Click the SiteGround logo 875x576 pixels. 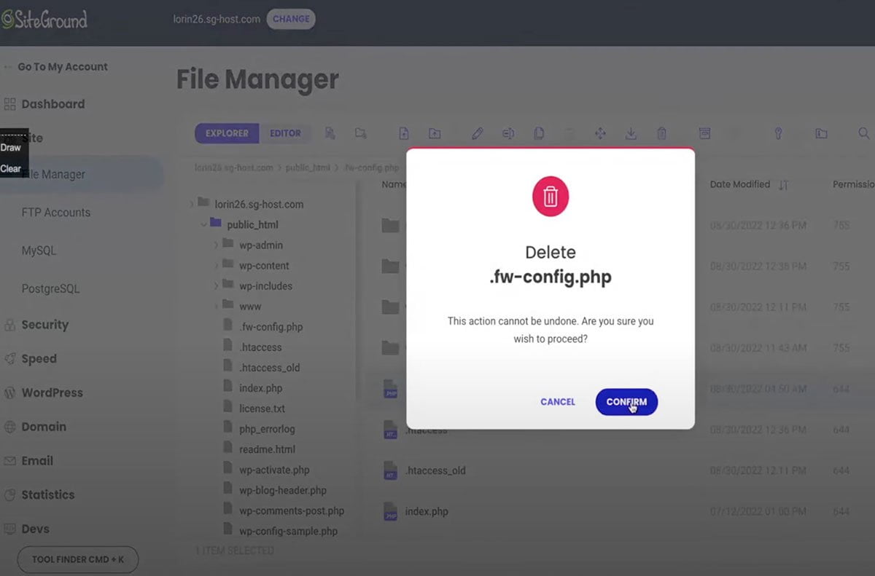(x=44, y=20)
